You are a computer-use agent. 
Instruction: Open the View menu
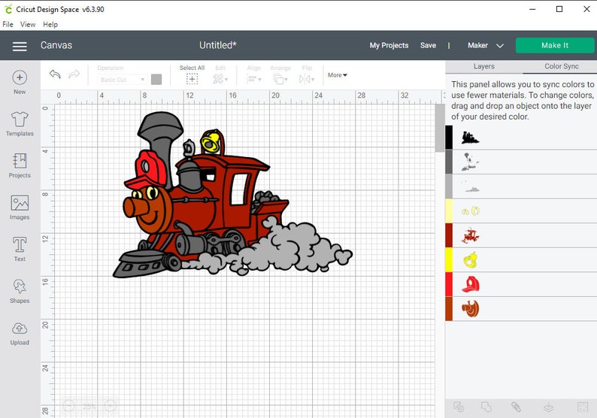pos(28,24)
